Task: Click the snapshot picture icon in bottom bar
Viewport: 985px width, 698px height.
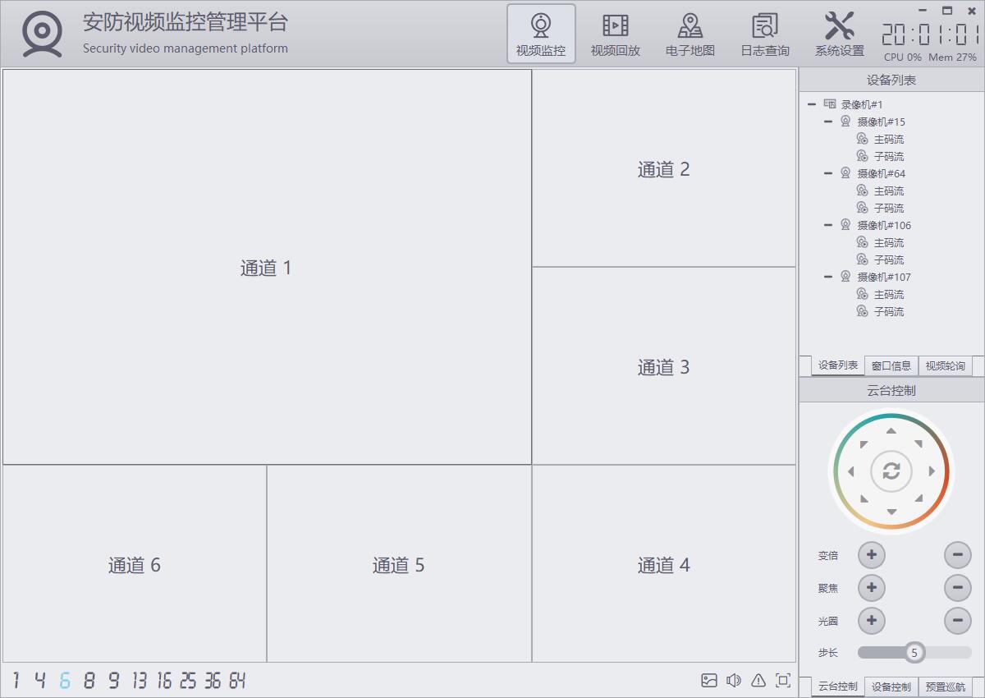Action: click(x=709, y=680)
